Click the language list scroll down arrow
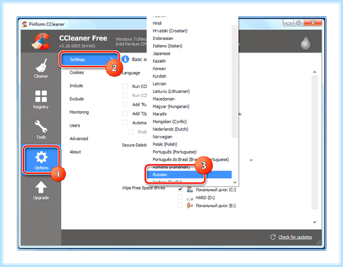This screenshot has height=267, width=343. 235,183
